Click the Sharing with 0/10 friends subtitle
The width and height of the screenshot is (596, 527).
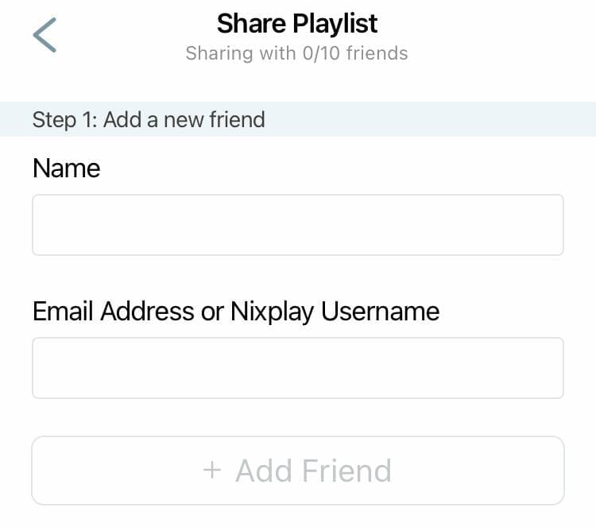pos(297,52)
